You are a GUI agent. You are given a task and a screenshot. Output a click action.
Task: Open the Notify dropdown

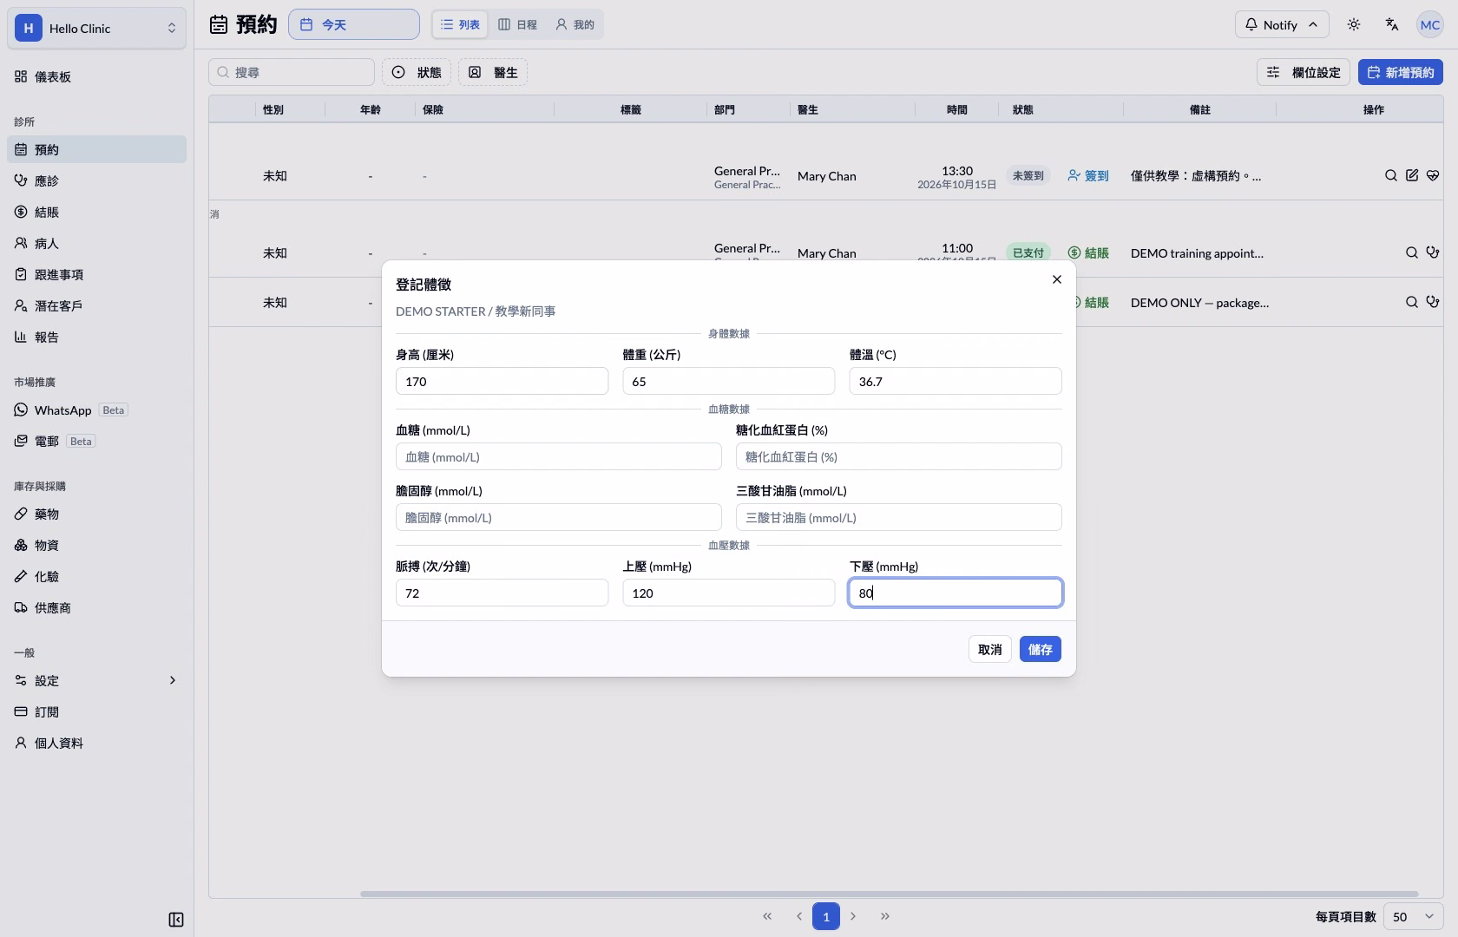click(x=1281, y=24)
